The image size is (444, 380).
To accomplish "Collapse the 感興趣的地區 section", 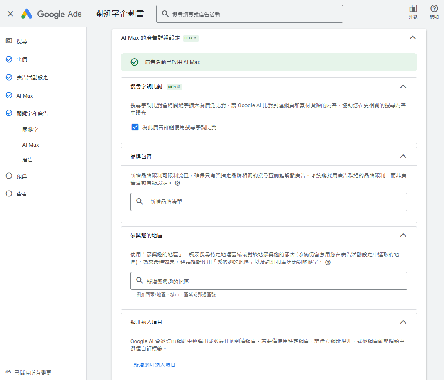I will (403, 235).
